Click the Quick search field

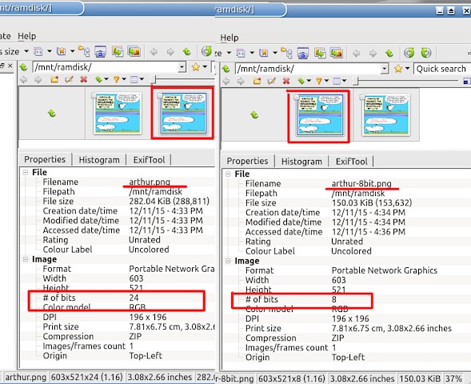coord(442,69)
